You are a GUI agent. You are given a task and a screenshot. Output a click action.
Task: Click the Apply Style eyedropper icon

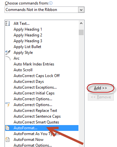(8, 53)
